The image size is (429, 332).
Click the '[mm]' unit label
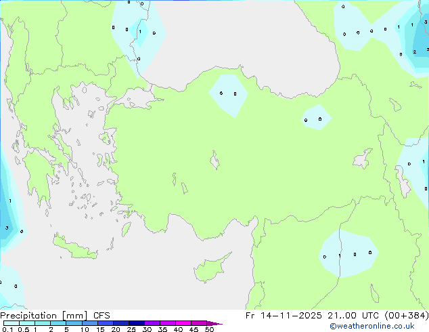pos(74,316)
